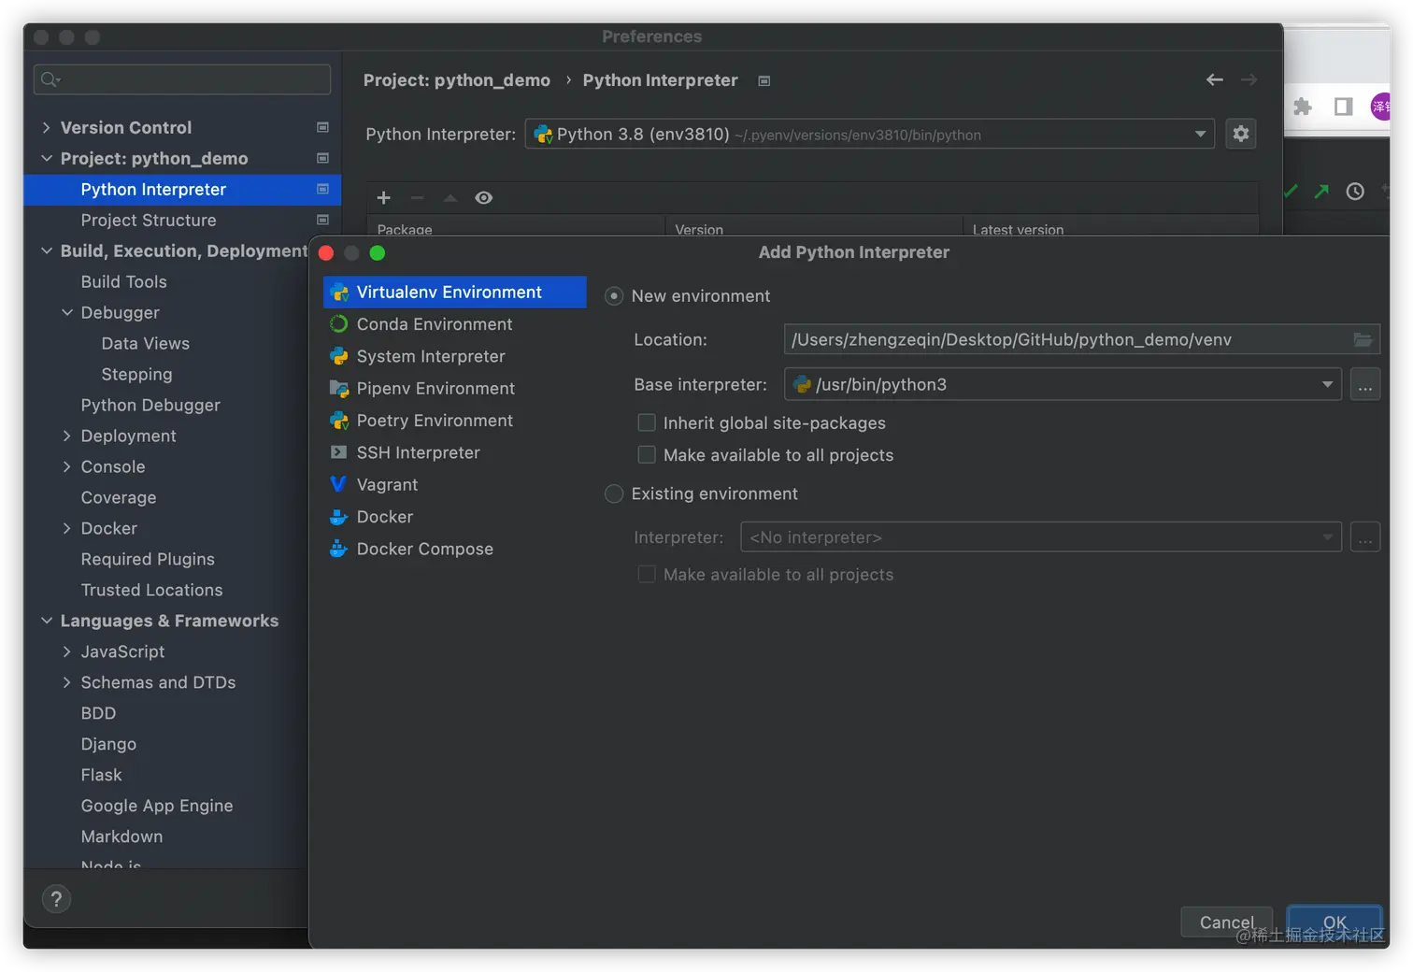Select Poetry Environment

tap(455, 421)
